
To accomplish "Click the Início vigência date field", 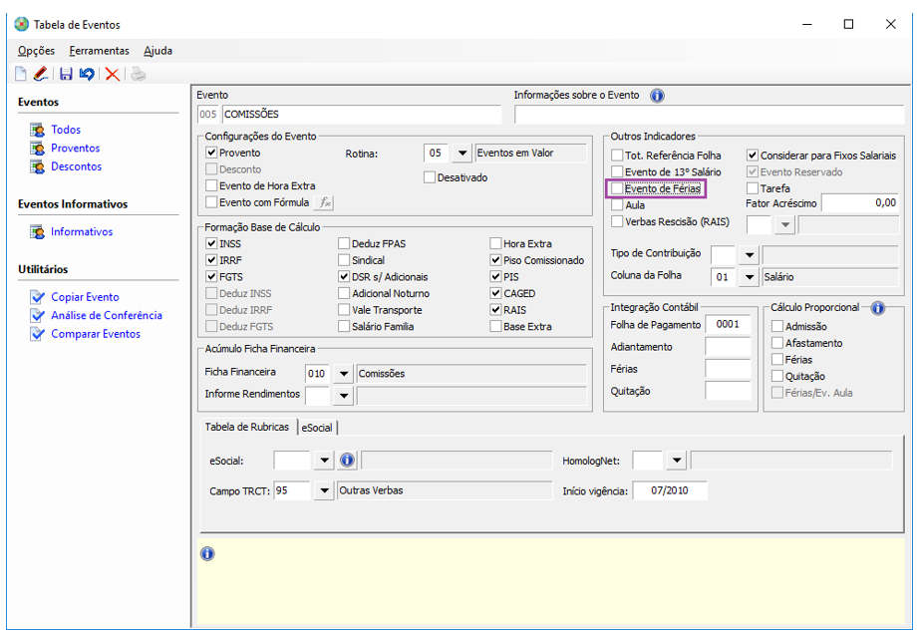I will point(670,490).
